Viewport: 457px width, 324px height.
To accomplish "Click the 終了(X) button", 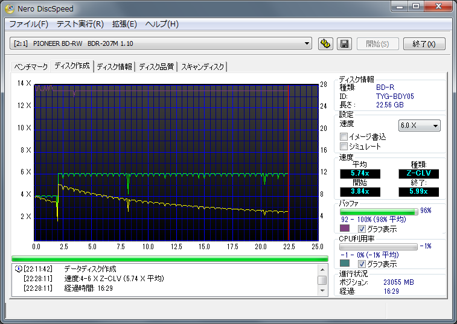I will point(424,43).
